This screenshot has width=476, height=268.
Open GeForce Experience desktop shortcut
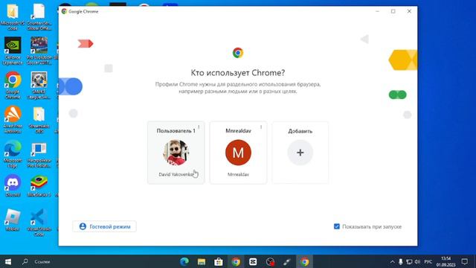point(13,51)
